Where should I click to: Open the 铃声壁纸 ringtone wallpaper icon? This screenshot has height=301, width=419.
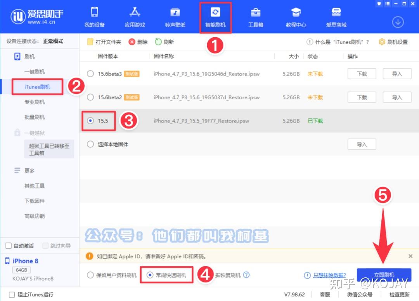(x=175, y=12)
